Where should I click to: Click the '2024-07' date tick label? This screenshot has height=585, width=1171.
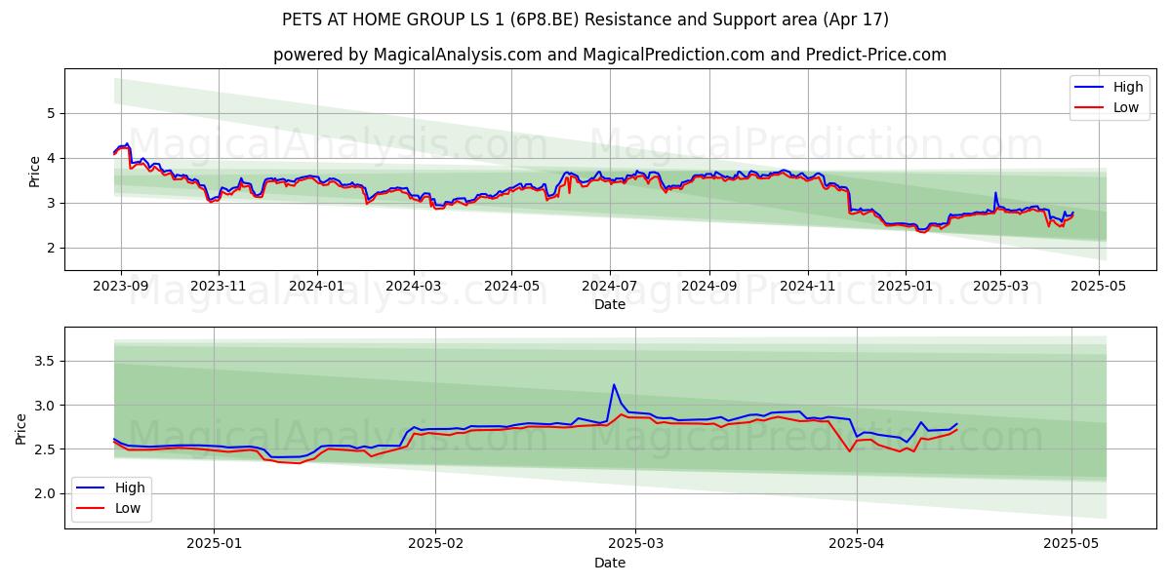[610, 287]
